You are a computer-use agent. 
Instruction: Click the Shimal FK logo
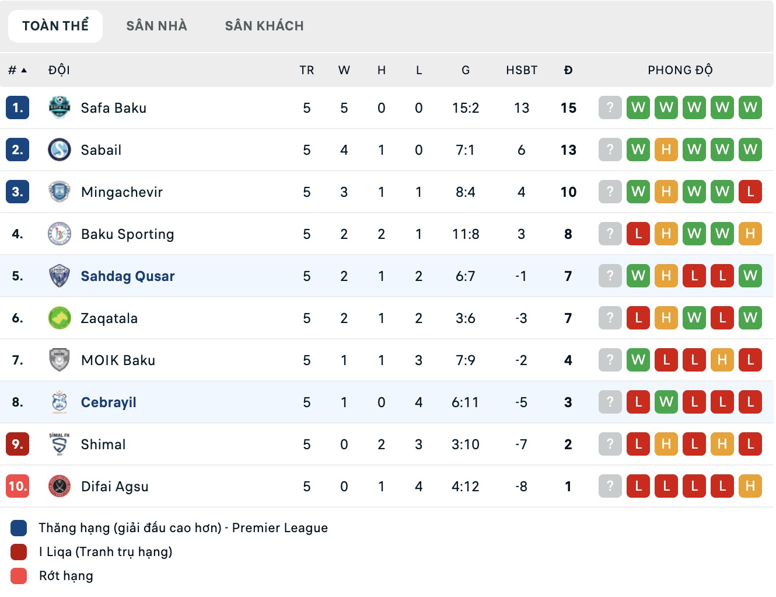60,445
